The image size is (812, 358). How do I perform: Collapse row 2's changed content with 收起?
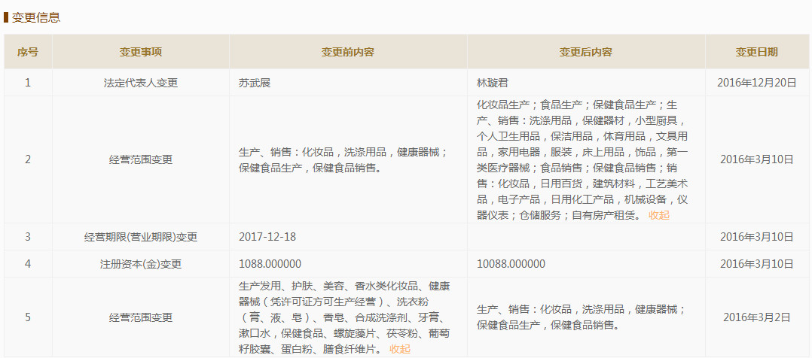click(658, 215)
